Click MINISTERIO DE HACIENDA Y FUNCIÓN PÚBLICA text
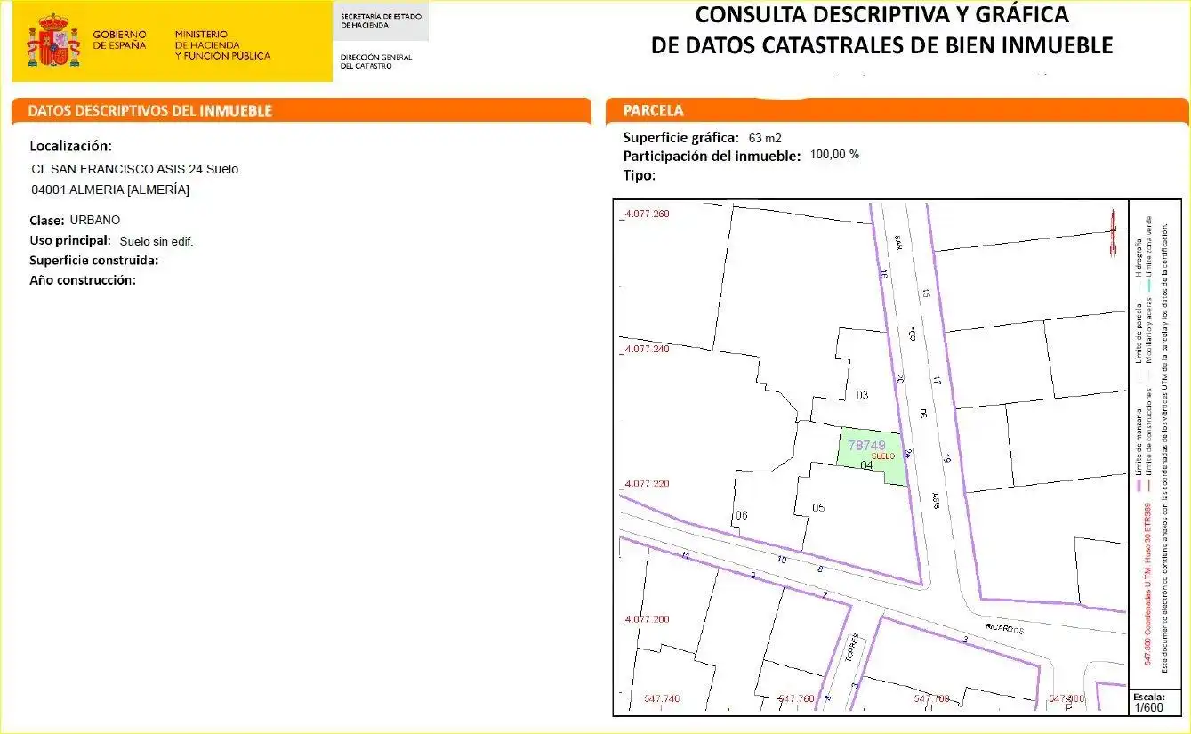Image resolution: width=1191 pixels, height=734 pixels. [222, 44]
